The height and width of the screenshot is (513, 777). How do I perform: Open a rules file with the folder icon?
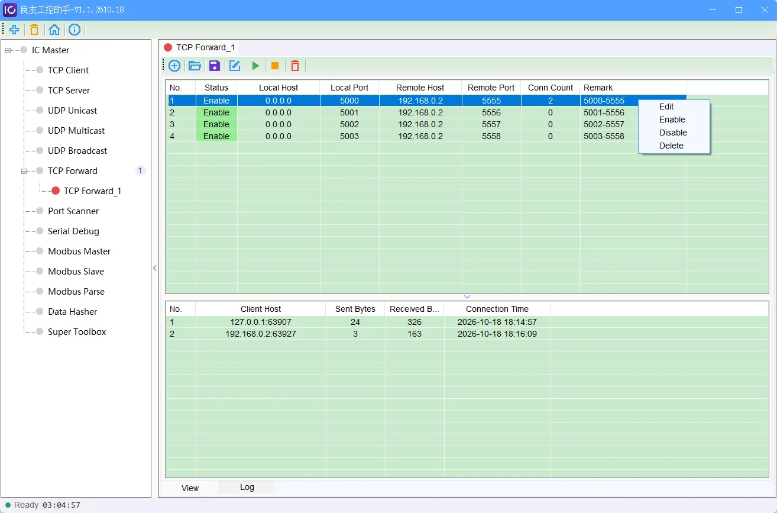195,66
